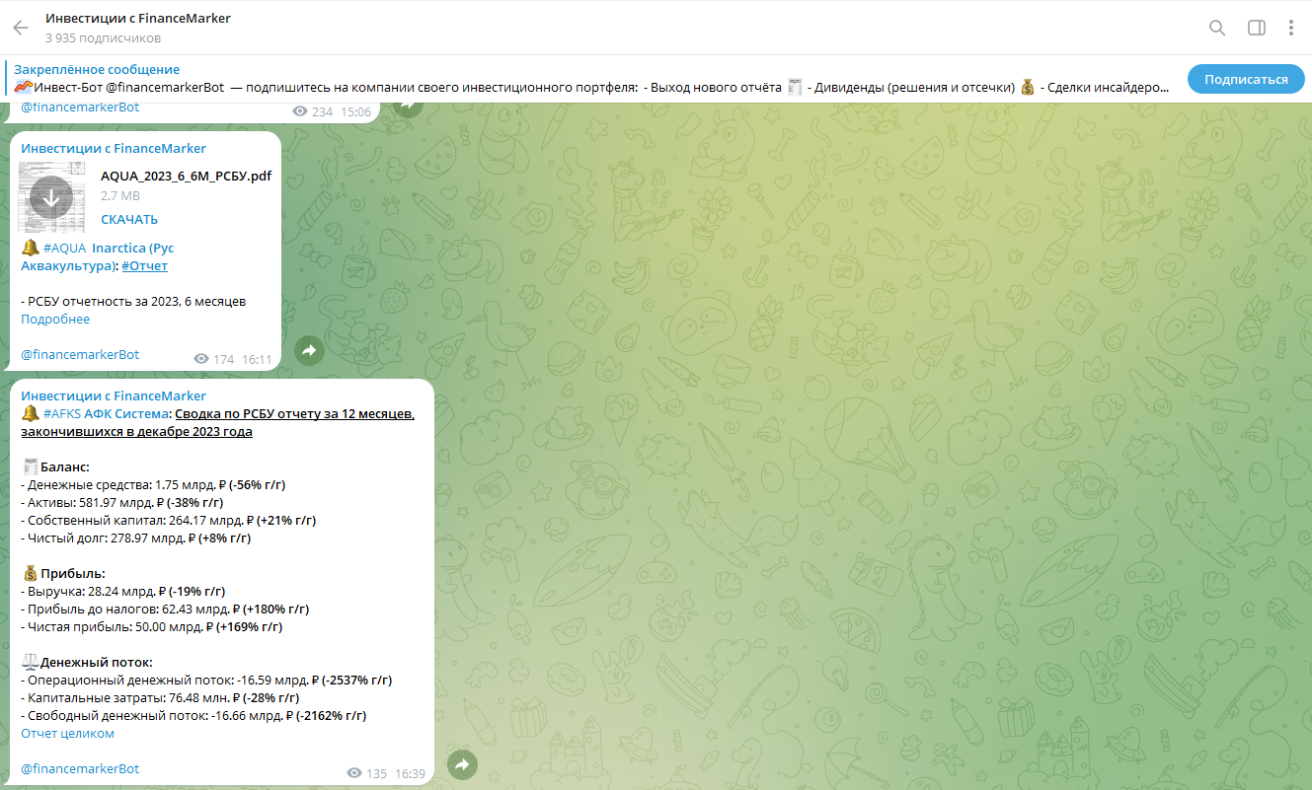Click the Прибыль: section heading
Screen dimensions: 1312x790
pos(72,574)
